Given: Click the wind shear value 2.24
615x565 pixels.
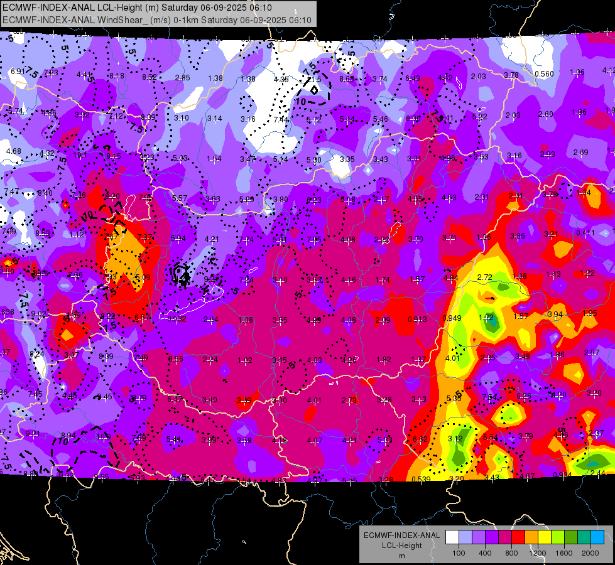Looking at the screenshot, I should (210, 360).
